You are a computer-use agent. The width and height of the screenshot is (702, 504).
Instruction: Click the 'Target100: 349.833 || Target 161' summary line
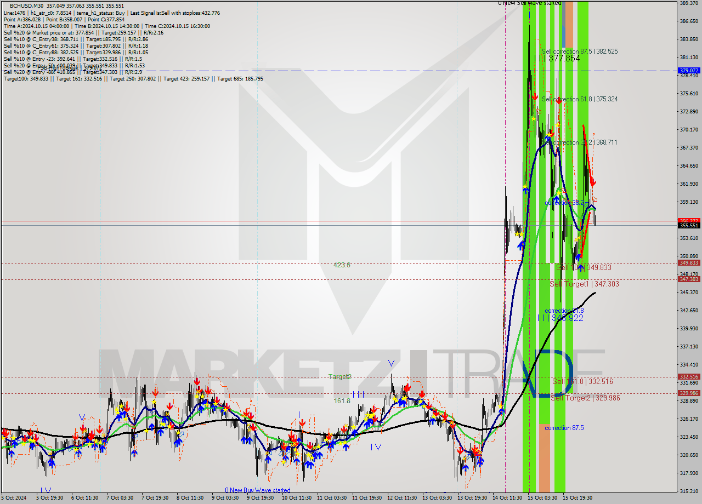133,79
